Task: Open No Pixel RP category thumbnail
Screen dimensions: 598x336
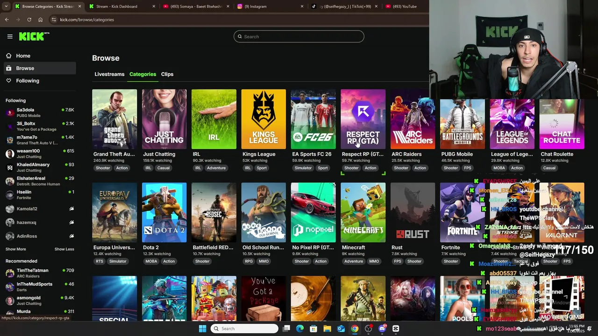Action: 313,212
